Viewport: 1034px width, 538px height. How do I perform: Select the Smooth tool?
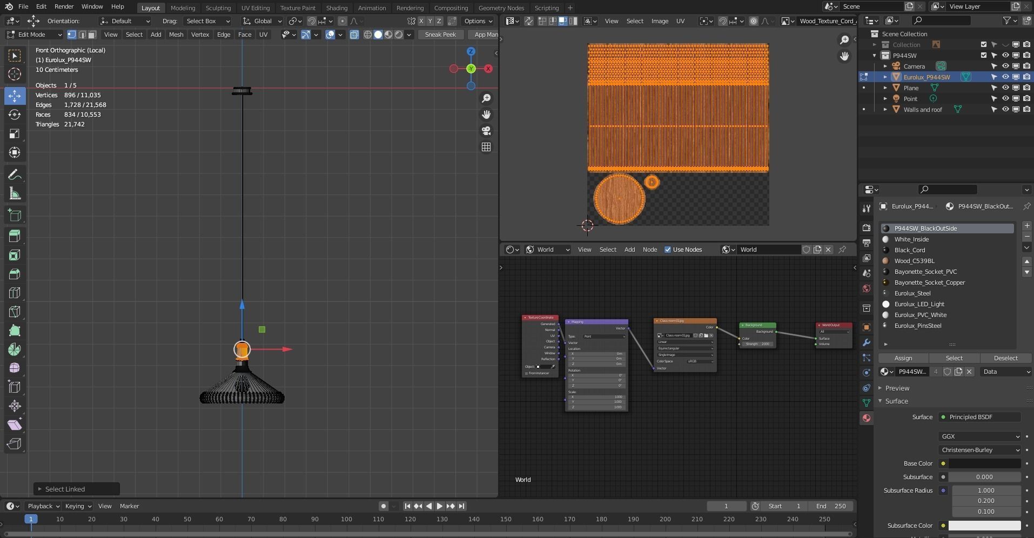point(15,368)
